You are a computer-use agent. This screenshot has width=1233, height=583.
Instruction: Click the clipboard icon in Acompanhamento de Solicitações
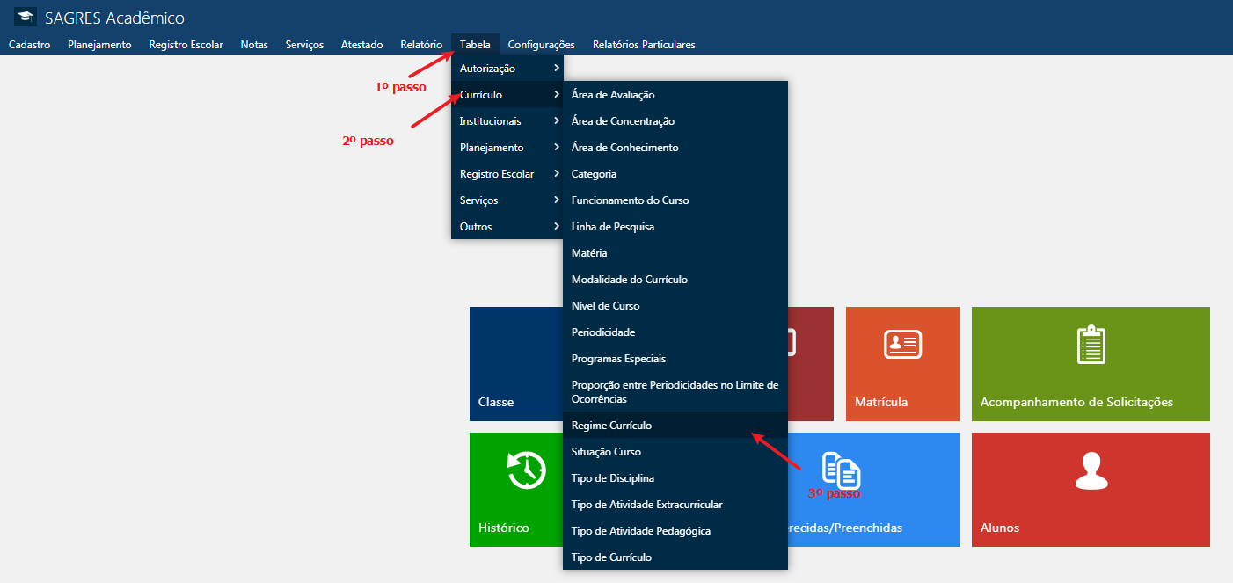click(x=1091, y=344)
